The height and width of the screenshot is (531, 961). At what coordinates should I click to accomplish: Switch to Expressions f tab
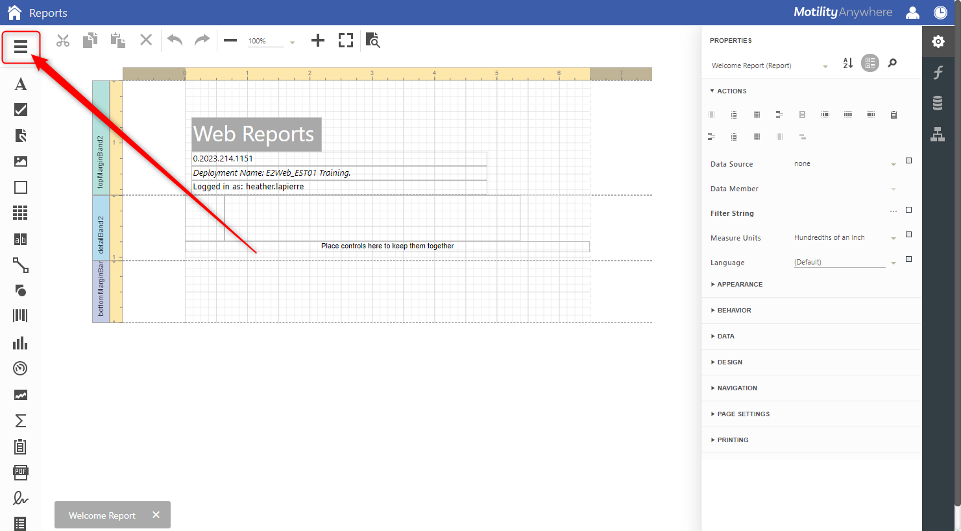pyautogui.click(x=938, y=73)
